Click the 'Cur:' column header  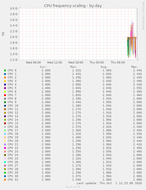(x=43, y=67)
